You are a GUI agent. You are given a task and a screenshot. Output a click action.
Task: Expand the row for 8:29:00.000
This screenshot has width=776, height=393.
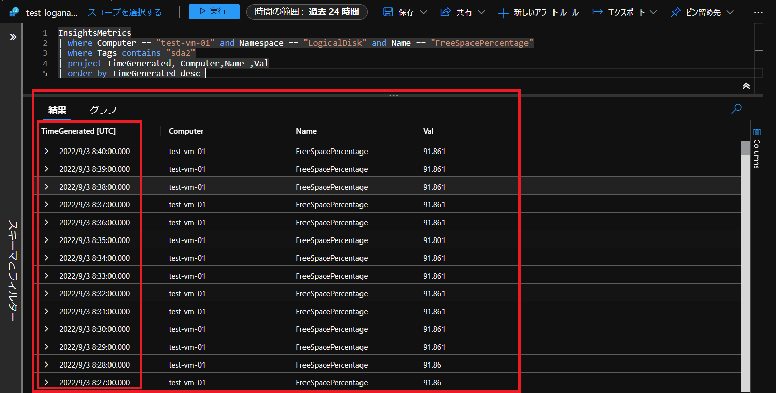point(46,347)
